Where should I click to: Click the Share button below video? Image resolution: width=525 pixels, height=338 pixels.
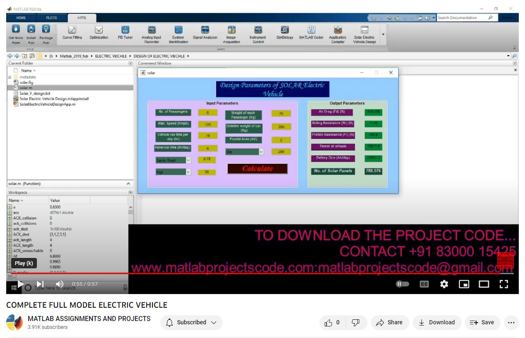(x=389, y=323)
